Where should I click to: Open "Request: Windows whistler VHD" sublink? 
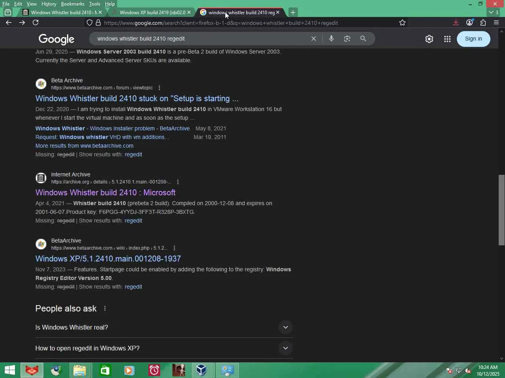click(102, 137)
